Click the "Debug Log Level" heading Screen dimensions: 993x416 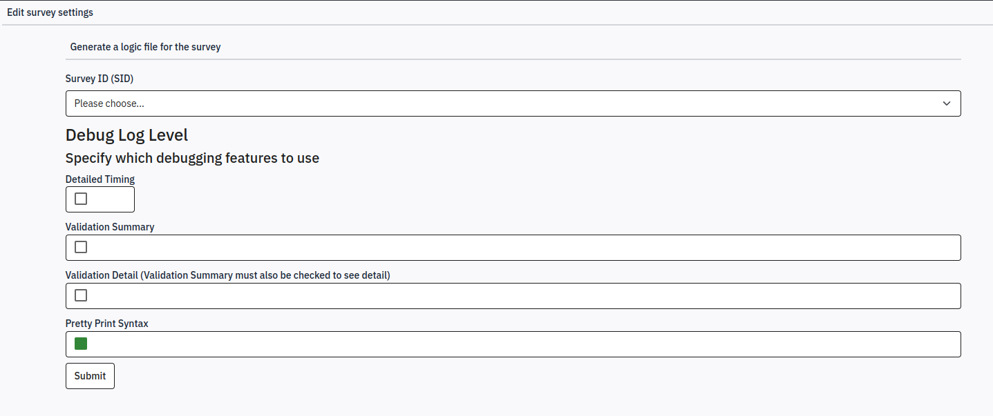coord(126,135)
